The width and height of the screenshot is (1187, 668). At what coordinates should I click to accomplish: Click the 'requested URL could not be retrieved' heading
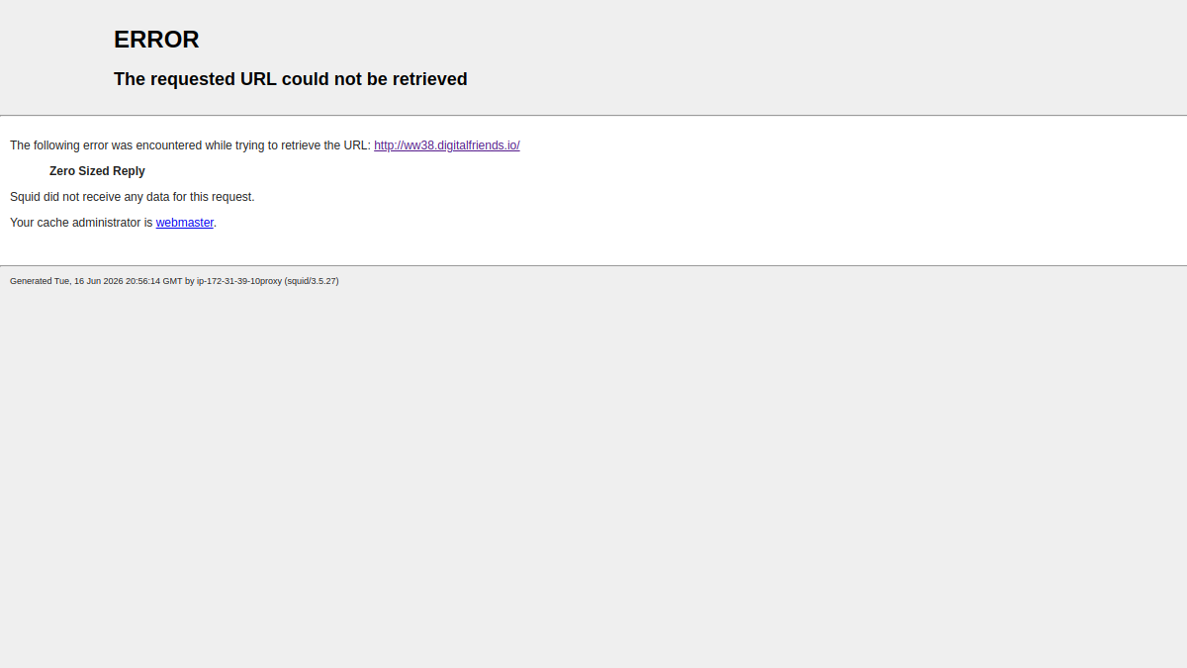coord(291,79)
